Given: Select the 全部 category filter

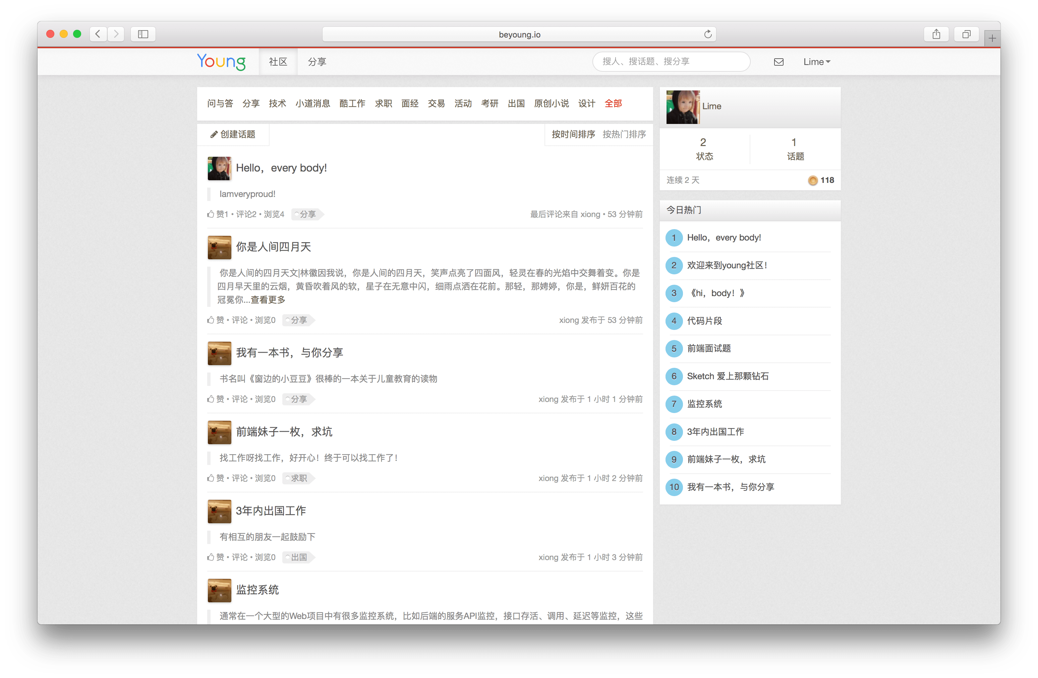Looking at the screenshot, I should [613, 103].
